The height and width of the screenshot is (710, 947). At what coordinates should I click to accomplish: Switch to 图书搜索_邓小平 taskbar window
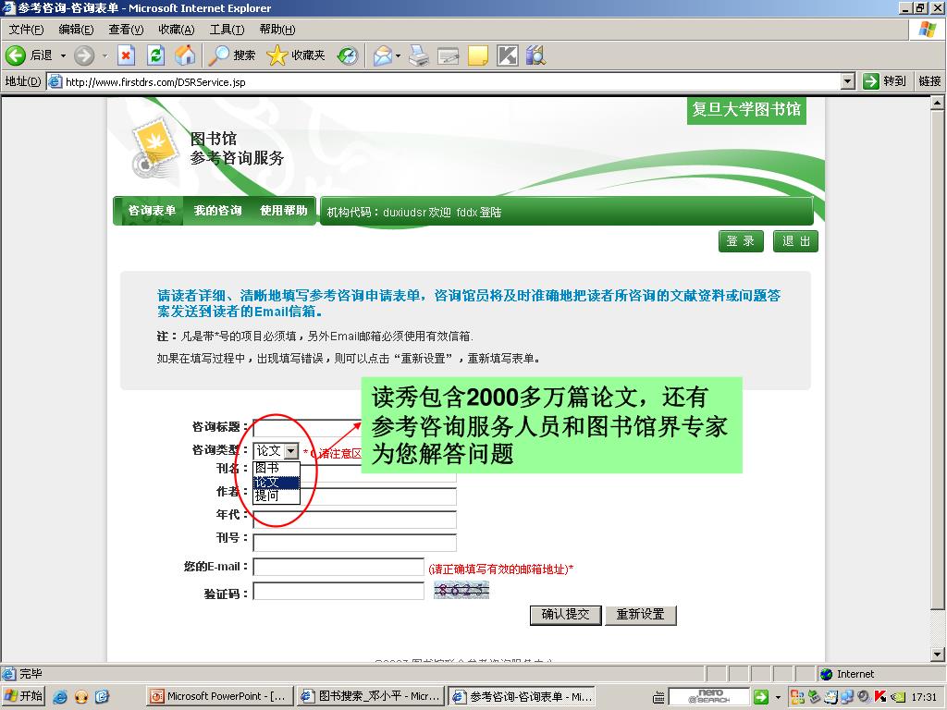tap(371, 696)
